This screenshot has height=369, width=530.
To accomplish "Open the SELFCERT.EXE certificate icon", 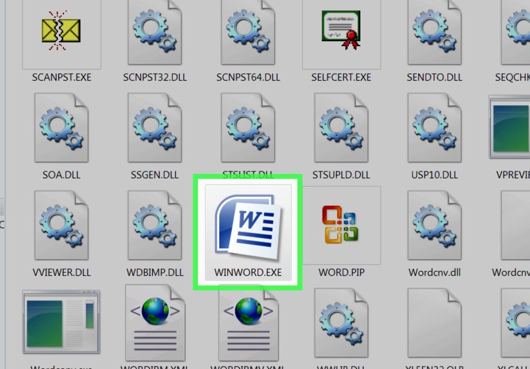I will point(341,30).
